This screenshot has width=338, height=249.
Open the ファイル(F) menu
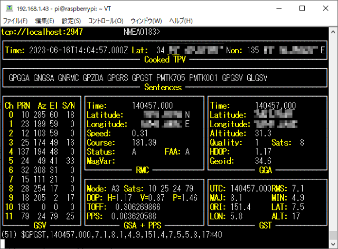[x=15, y=21]
